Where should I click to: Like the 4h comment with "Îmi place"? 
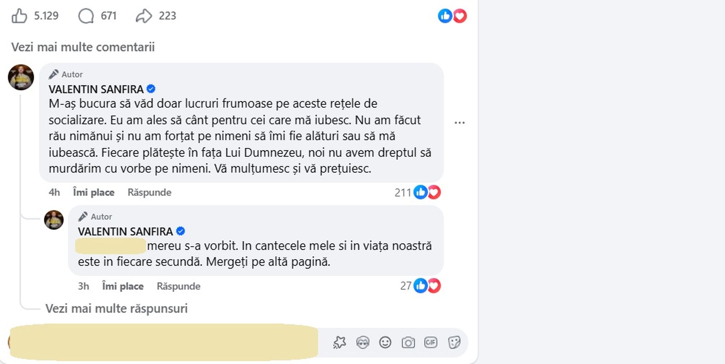(x=94, y=192)
